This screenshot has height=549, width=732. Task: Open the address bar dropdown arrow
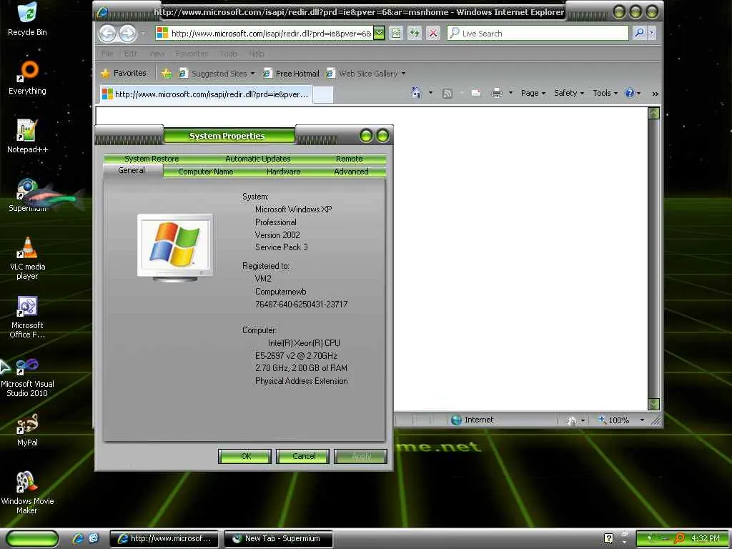tap(379, 33)
